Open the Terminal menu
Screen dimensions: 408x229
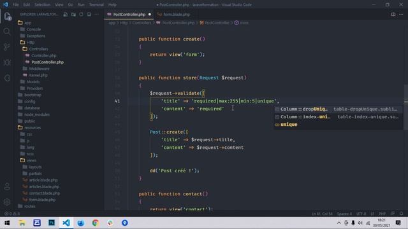pos(96,4)
